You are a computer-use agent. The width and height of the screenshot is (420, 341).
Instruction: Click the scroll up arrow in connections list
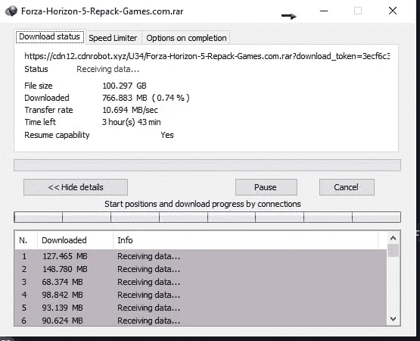pos(393,238)
